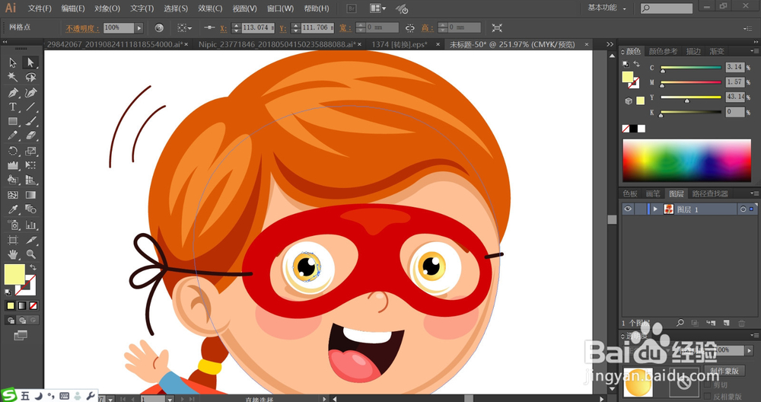Select the Mesh tool
Viewport: 761px width, 402px height.
click(13, 195)
